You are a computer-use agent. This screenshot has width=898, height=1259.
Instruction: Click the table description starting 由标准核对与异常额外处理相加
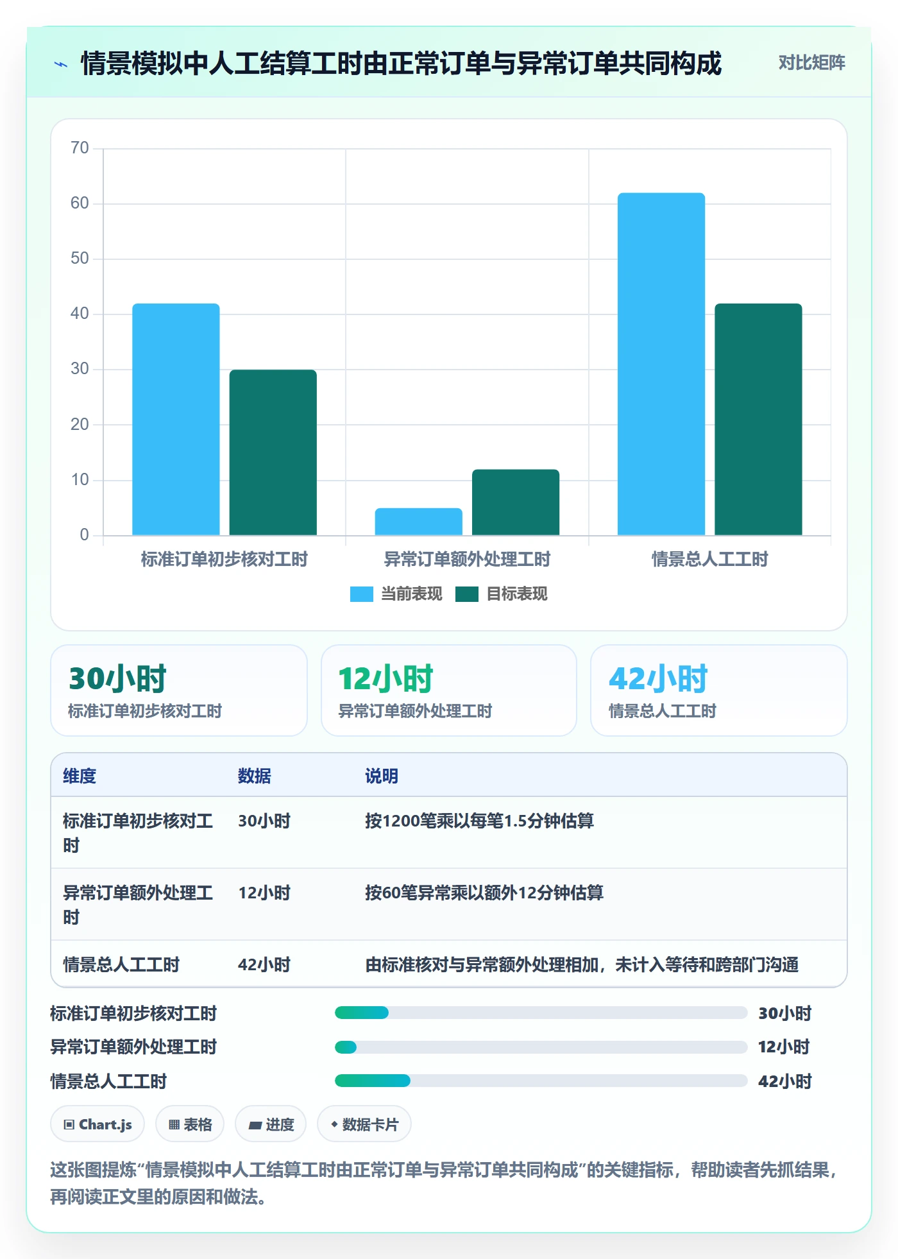(x=582, y=964)
